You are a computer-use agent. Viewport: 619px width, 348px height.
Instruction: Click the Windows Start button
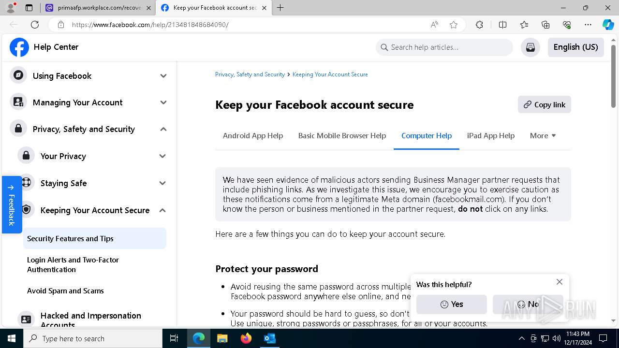[x=12, y=338]
